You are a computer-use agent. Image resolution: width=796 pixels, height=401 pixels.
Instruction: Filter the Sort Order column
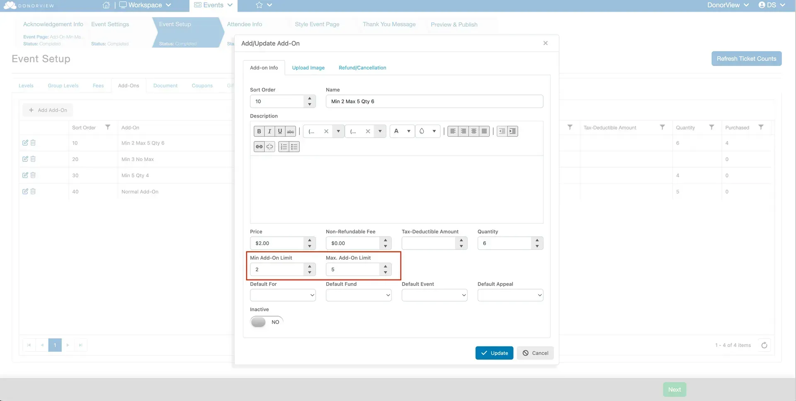(x=108, y=127)
